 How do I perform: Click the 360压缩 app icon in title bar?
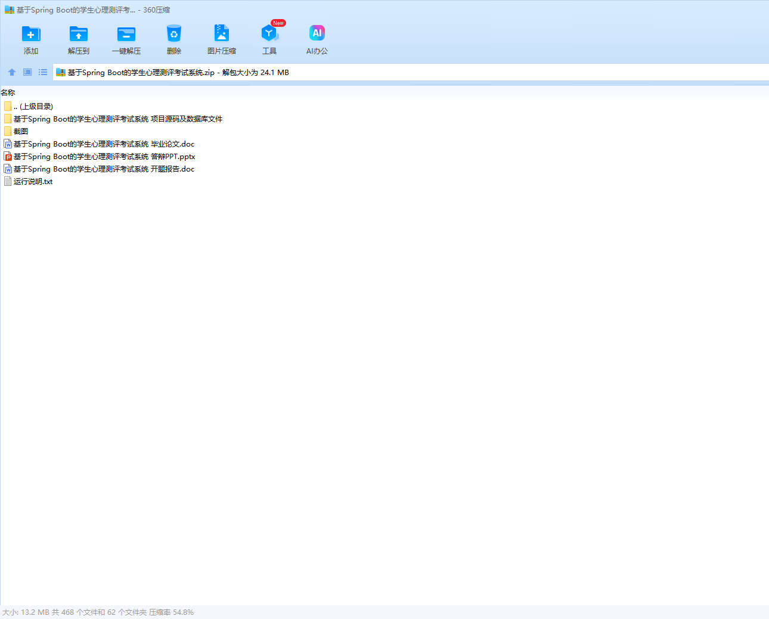coord(9,10)
